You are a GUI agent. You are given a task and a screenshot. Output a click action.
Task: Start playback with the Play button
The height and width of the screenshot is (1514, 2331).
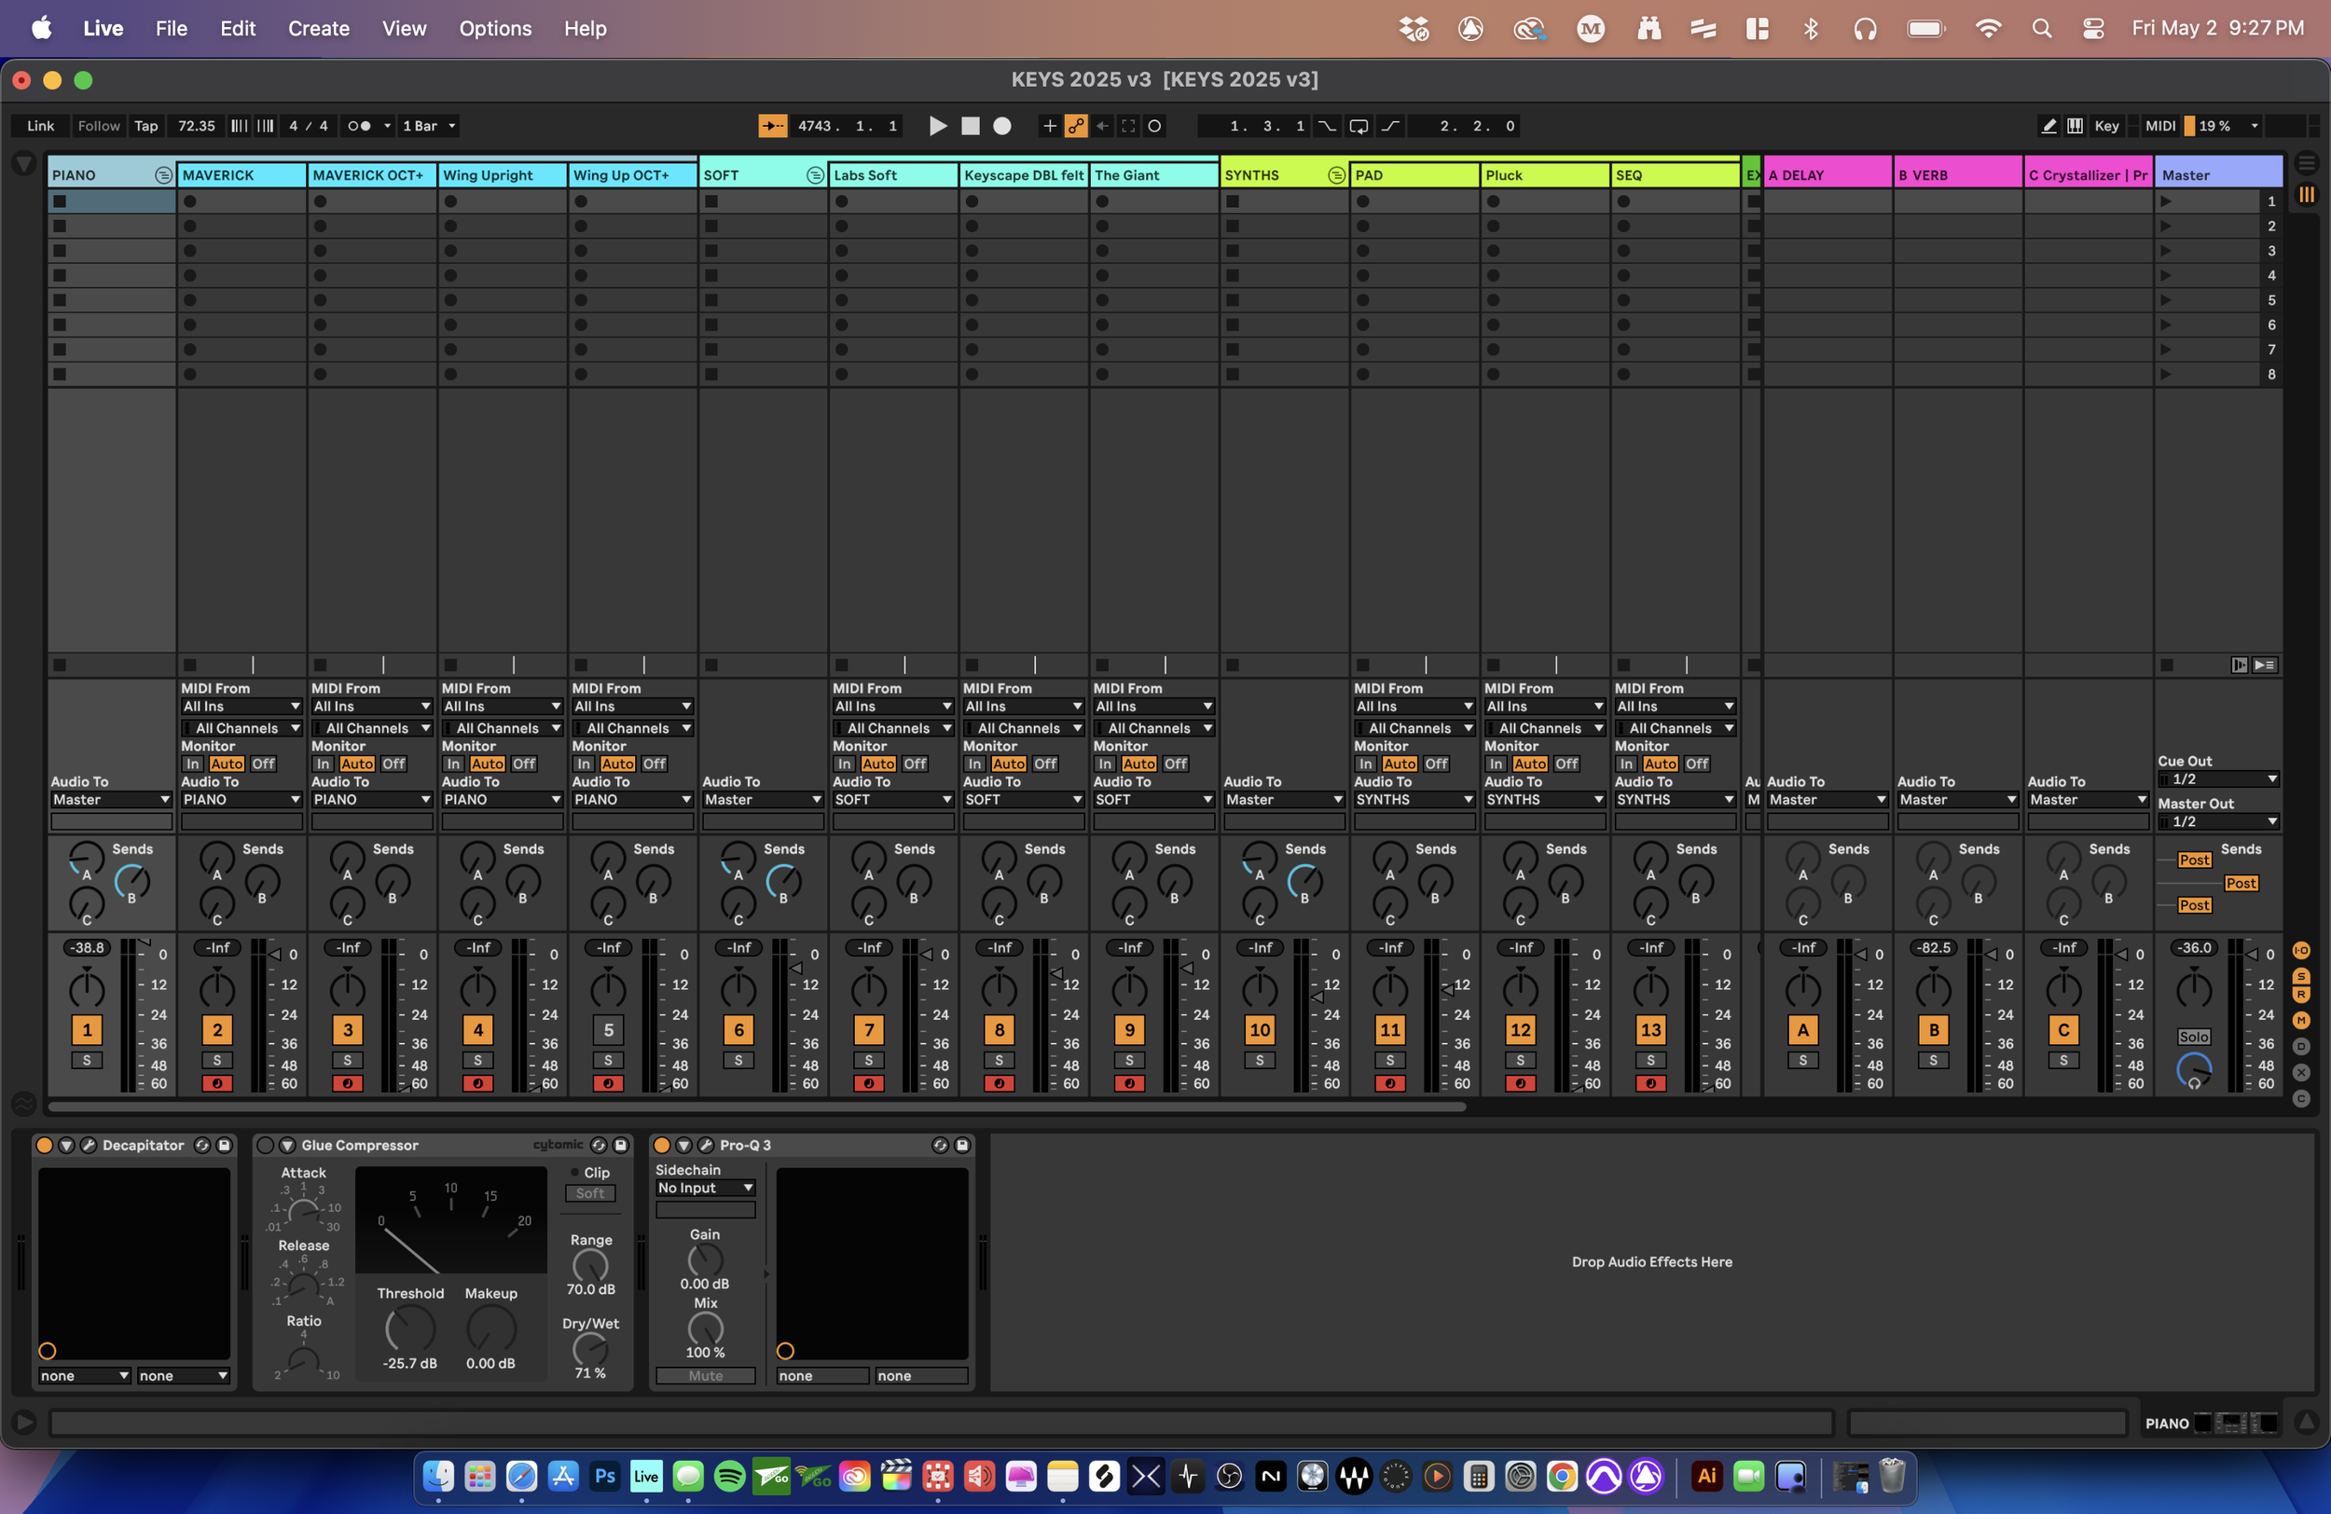[937, 125]
